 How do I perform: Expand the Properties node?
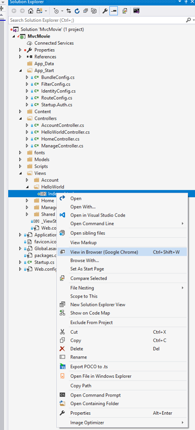tap(20, 50)
